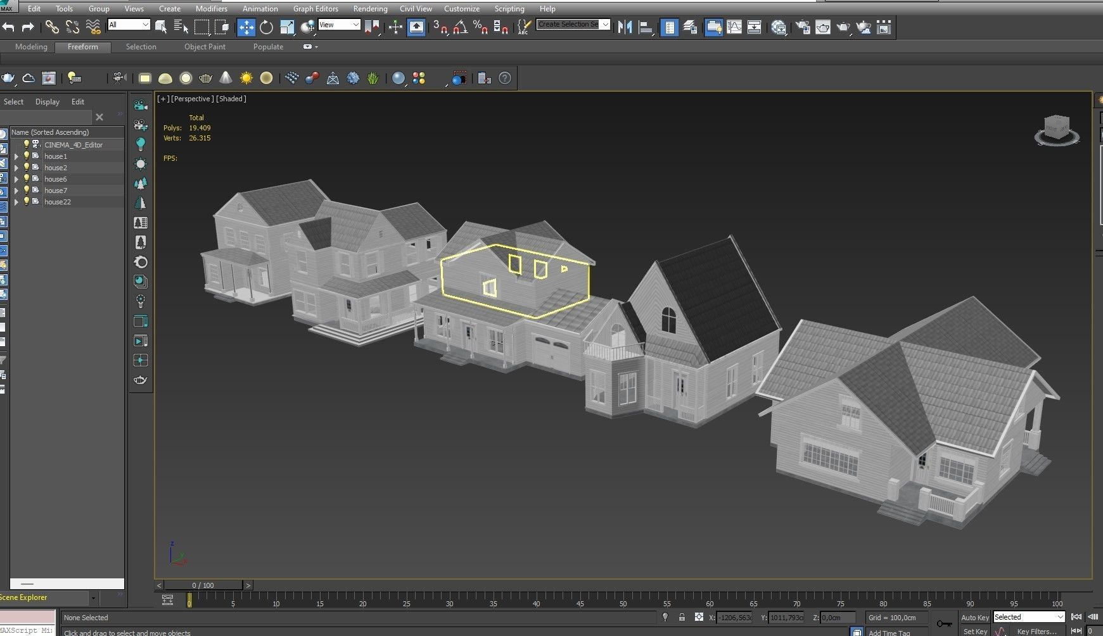Click the Select and Manipulate icon

[x=395, y=27]
